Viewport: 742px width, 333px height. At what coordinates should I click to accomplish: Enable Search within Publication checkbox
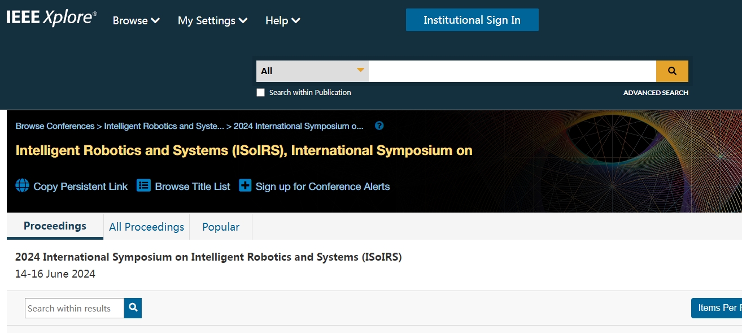[260, 93]
